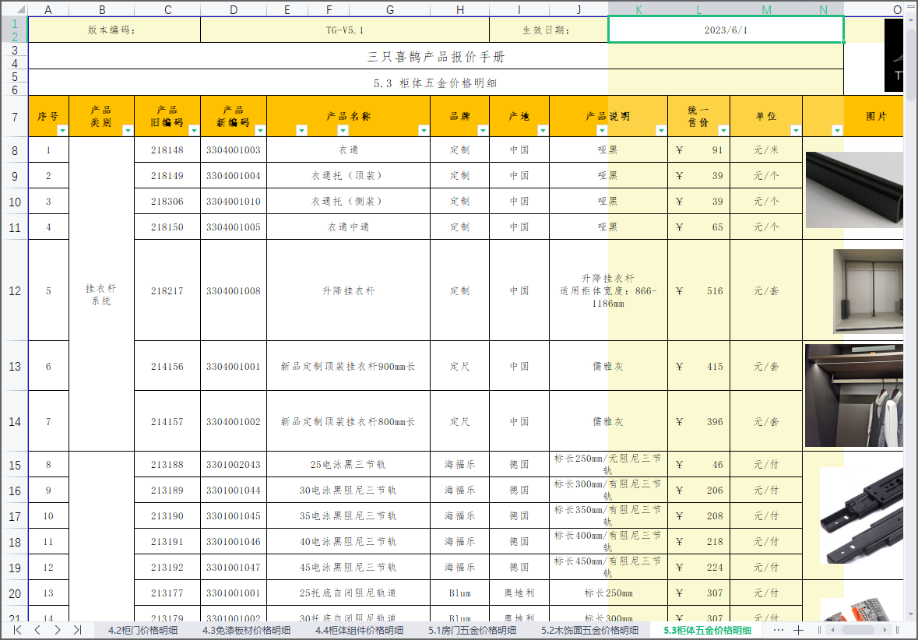
Task: Select column A header
Action: 48,10
